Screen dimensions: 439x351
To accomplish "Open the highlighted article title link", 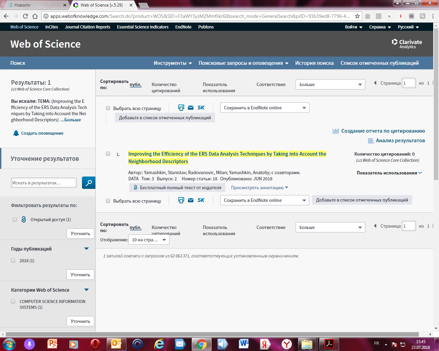I will tap(227, 154).
